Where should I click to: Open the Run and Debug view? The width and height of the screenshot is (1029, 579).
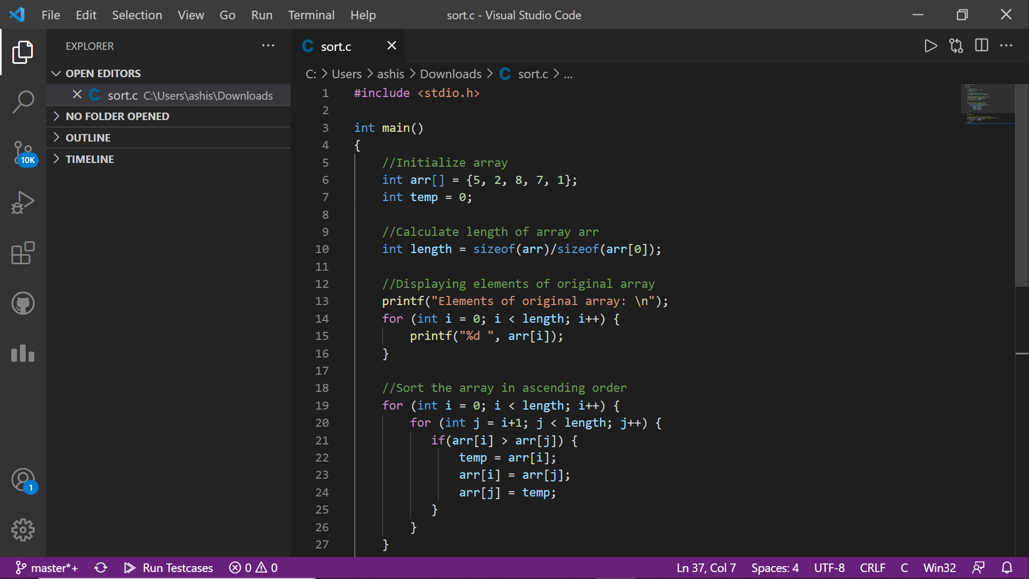[23, 203]
